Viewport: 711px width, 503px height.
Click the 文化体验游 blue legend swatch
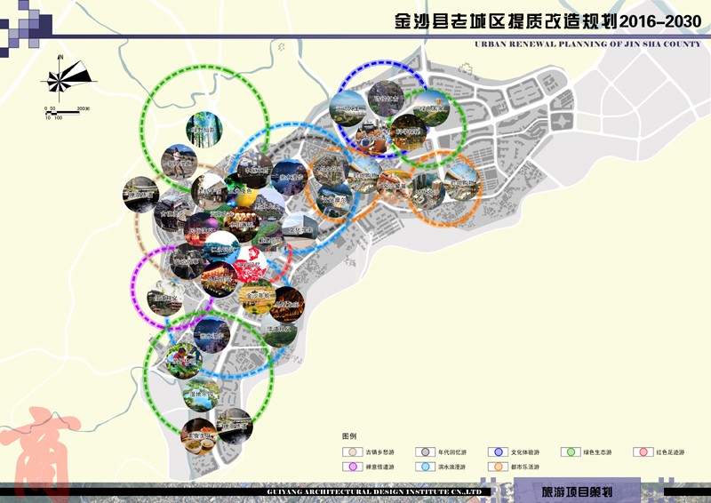499,451
